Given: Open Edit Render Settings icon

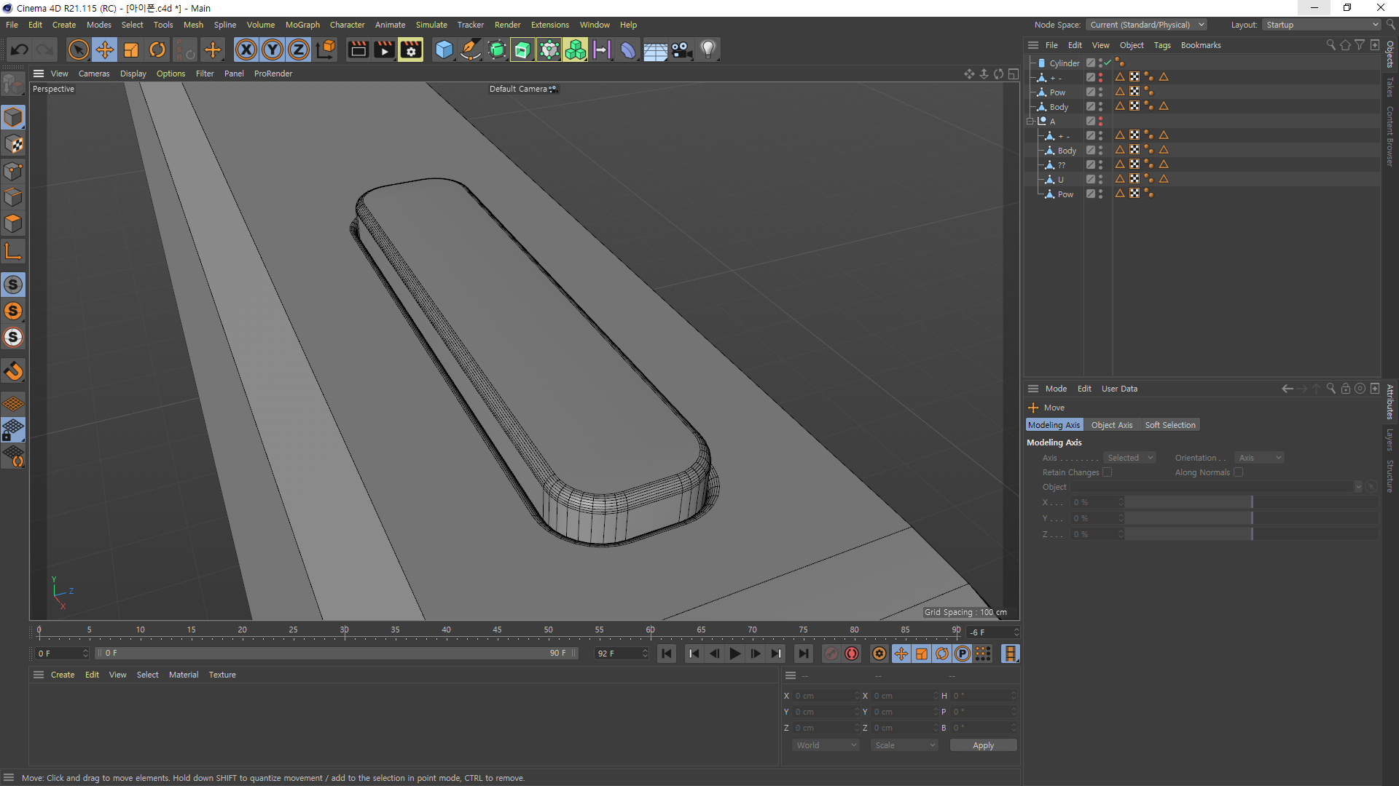Looking at the screenshot, I should [x=410, y=49].
